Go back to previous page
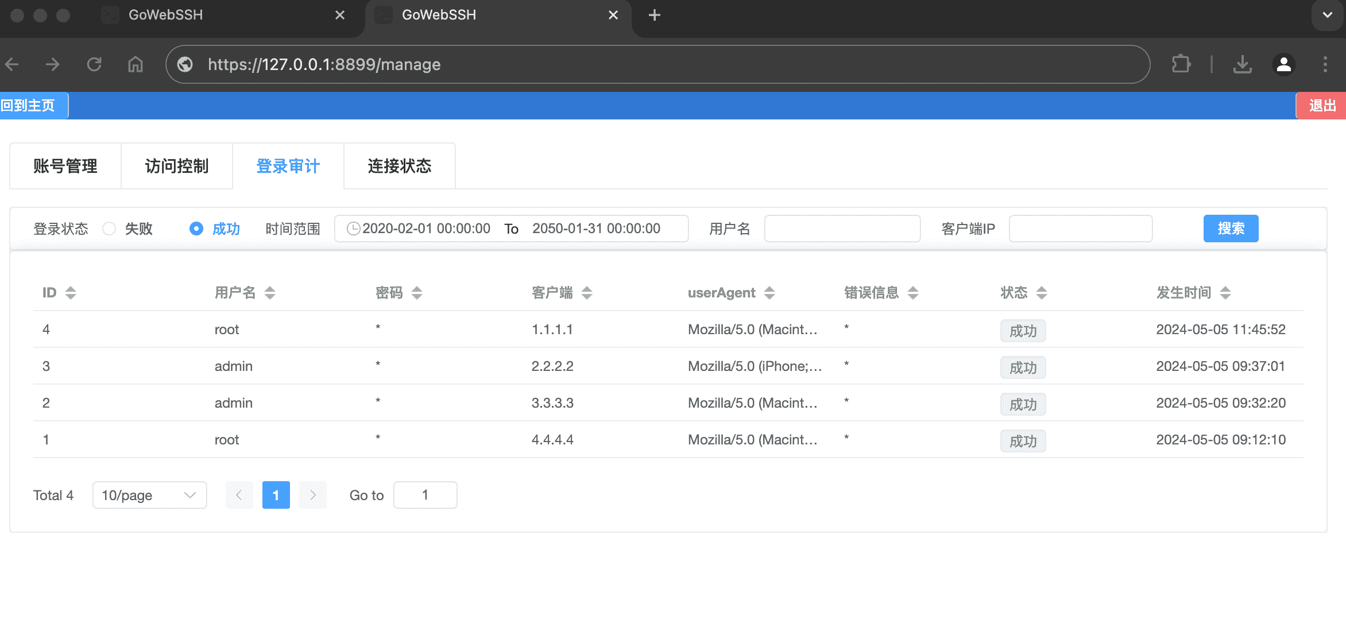 tap(13, 64)
